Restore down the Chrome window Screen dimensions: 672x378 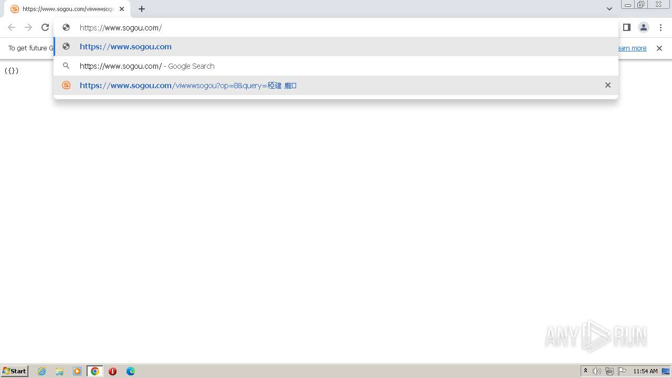click(640, 5)
